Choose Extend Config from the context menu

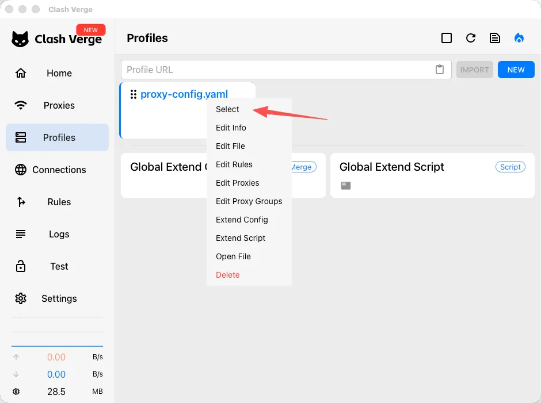249,220
